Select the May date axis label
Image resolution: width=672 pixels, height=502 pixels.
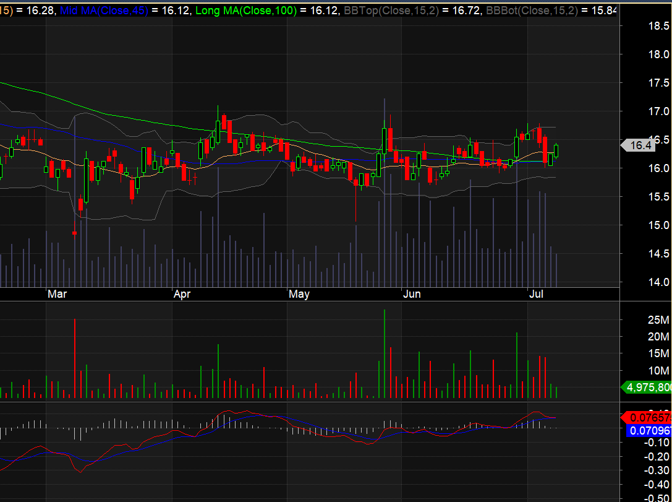(x=299, y=294)
